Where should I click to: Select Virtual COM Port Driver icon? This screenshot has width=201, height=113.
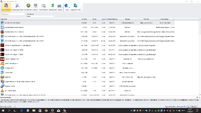tap(2, 23)
